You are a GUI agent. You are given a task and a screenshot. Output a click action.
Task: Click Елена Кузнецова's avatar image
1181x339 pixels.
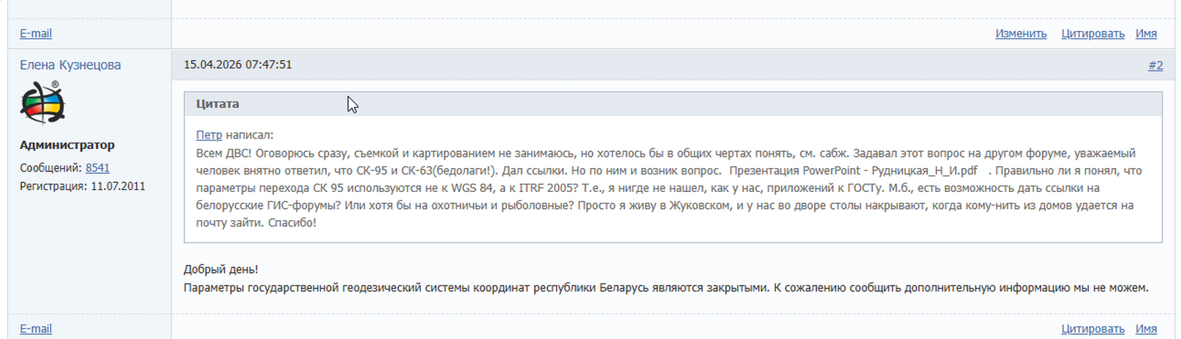pos(42,103)
